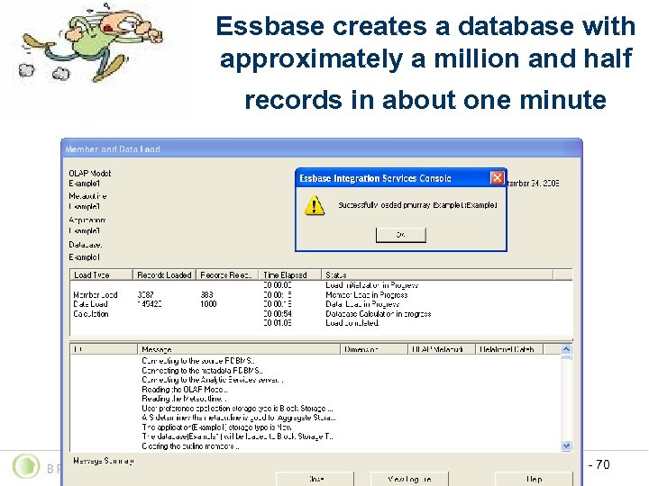Click the Close button at the window bottom

coord(315,479)
